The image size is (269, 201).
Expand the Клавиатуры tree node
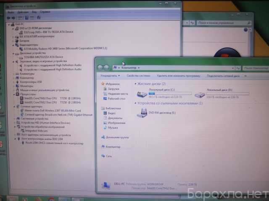[13, 73]
